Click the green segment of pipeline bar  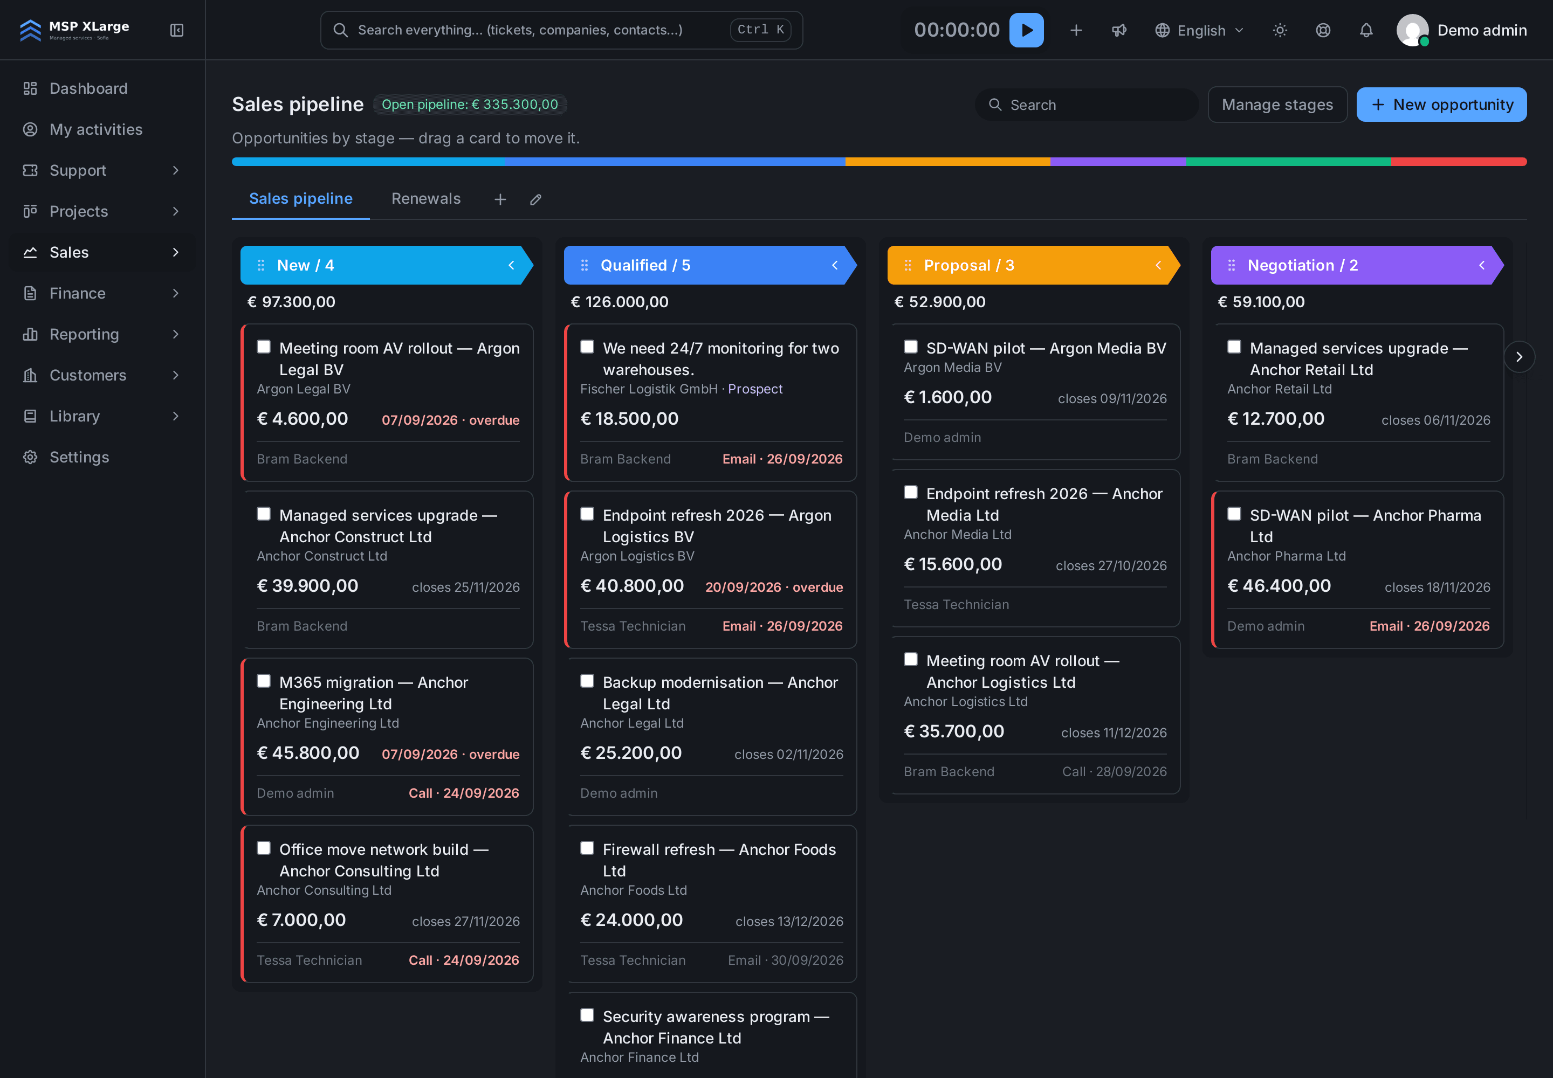(1288, 161)
